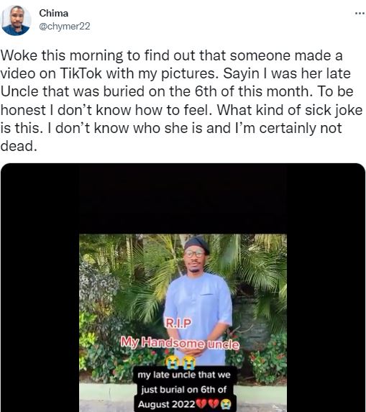Click the crying emoji ending the caption

pos(226,404)
